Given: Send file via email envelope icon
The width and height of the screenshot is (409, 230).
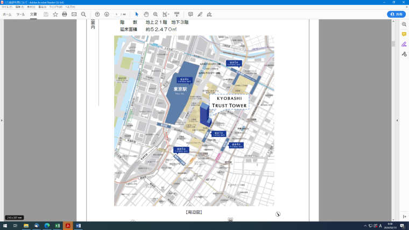Looking at the screenshot, I should pyautogui.click(x=74, y=15).
